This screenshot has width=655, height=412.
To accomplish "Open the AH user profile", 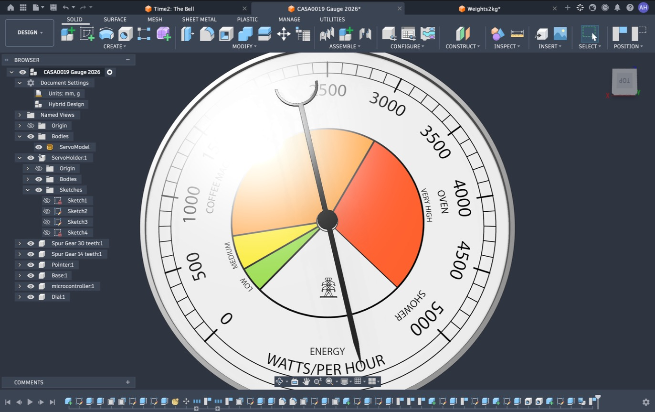I will click(x=643, y=8).
